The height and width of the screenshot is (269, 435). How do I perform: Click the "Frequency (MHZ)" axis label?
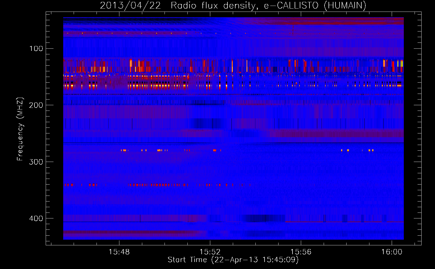click(20, 129)
